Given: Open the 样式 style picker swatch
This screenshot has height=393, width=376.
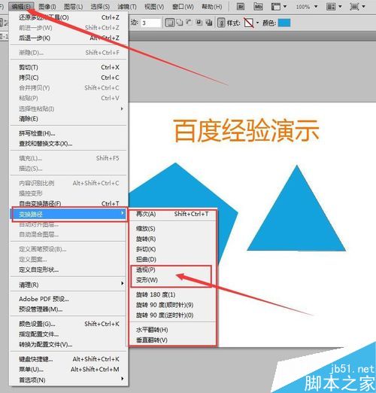Looking at the screenshot, I should coord(249,23).
